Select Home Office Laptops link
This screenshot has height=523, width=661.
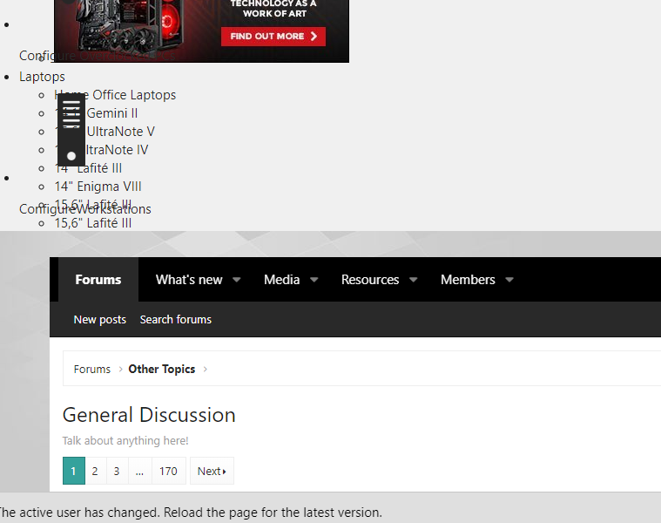coord(115,95)
